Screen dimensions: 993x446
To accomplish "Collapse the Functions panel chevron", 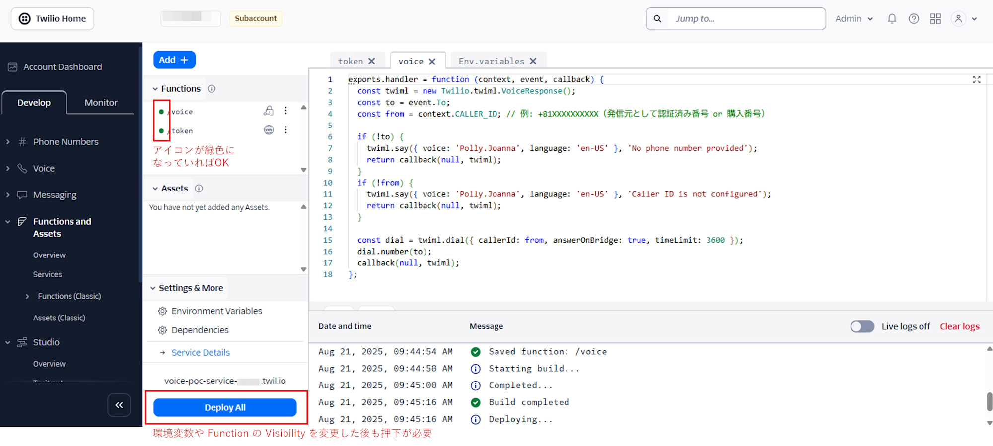I will point(155,89).
